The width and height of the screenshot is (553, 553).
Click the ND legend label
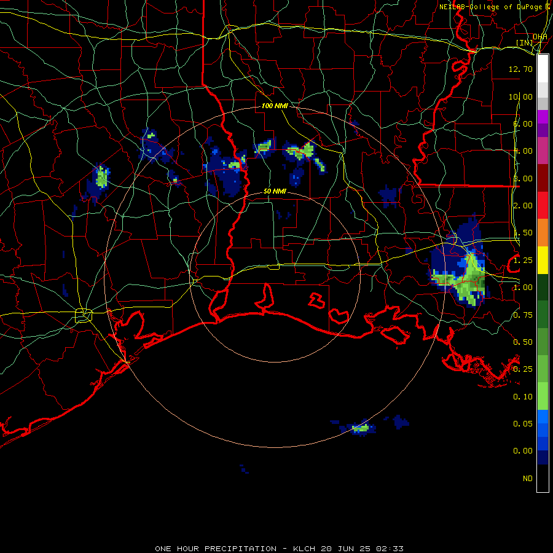pos(528,479)
